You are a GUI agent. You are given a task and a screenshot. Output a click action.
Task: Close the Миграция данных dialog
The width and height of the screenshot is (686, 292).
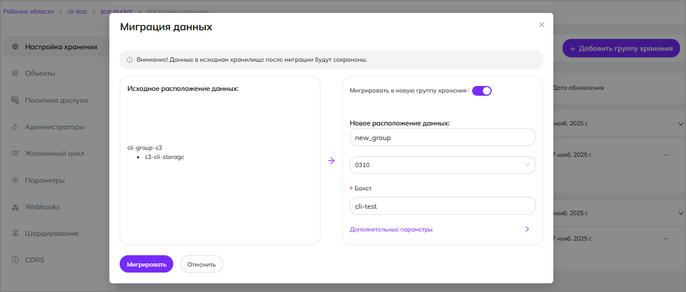[x=541, y=25]
